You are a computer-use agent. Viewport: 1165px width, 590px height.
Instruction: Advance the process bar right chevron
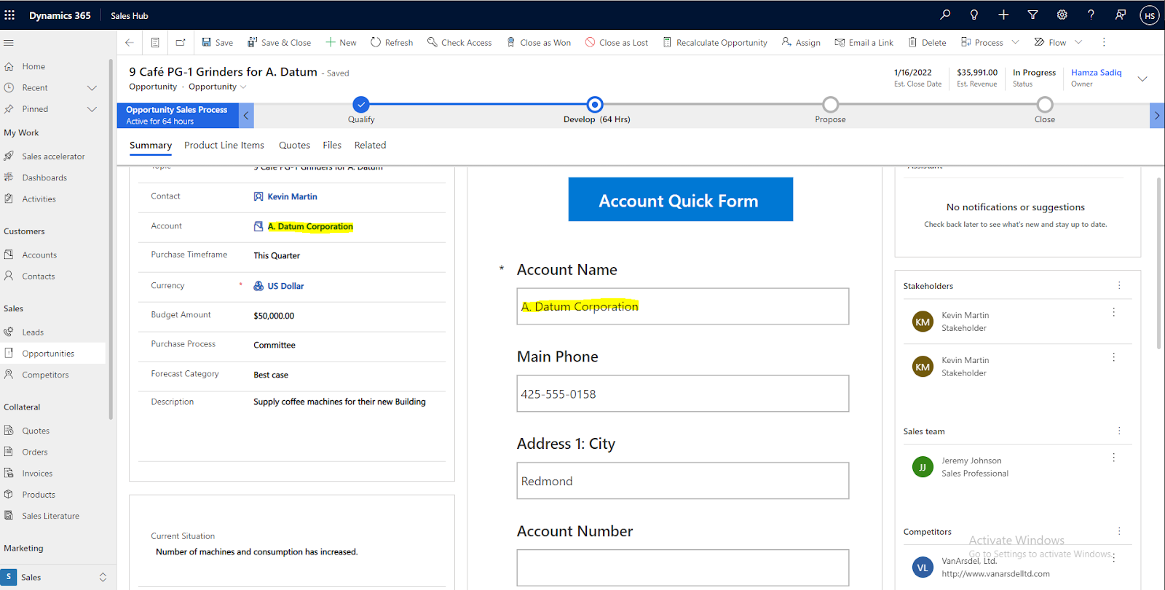pyautogui.click(x=1157, y=116)
